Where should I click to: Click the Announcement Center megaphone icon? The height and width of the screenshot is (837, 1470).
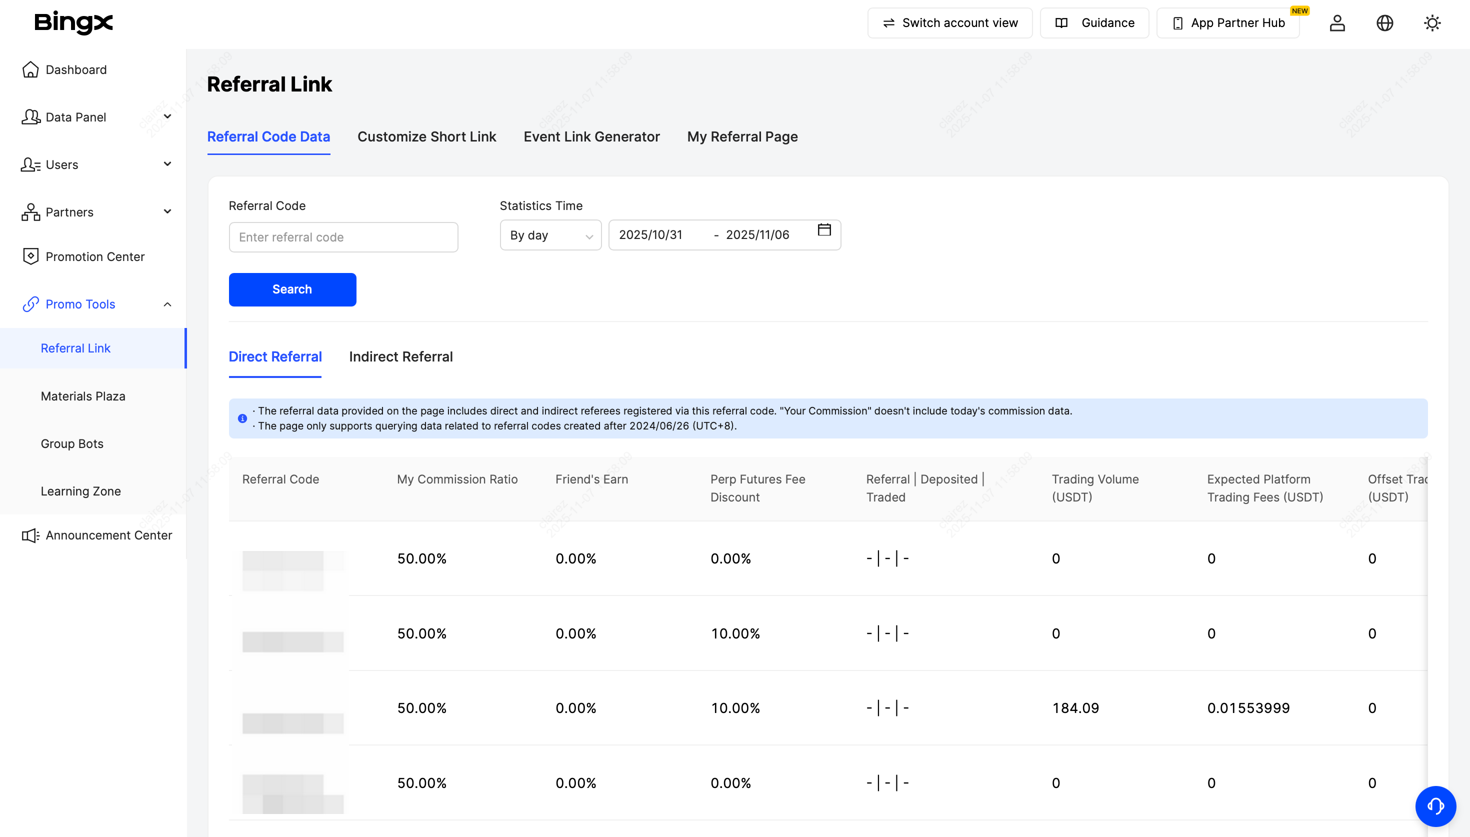pos(30,535)
